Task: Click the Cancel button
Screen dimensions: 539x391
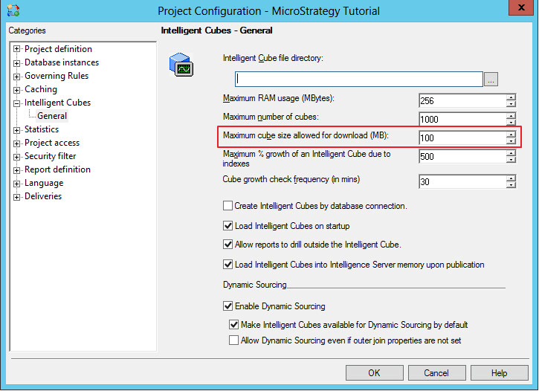Action: [436, 373]
